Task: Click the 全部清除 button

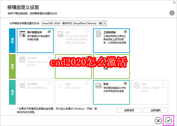Action: [x=155, y=110]
